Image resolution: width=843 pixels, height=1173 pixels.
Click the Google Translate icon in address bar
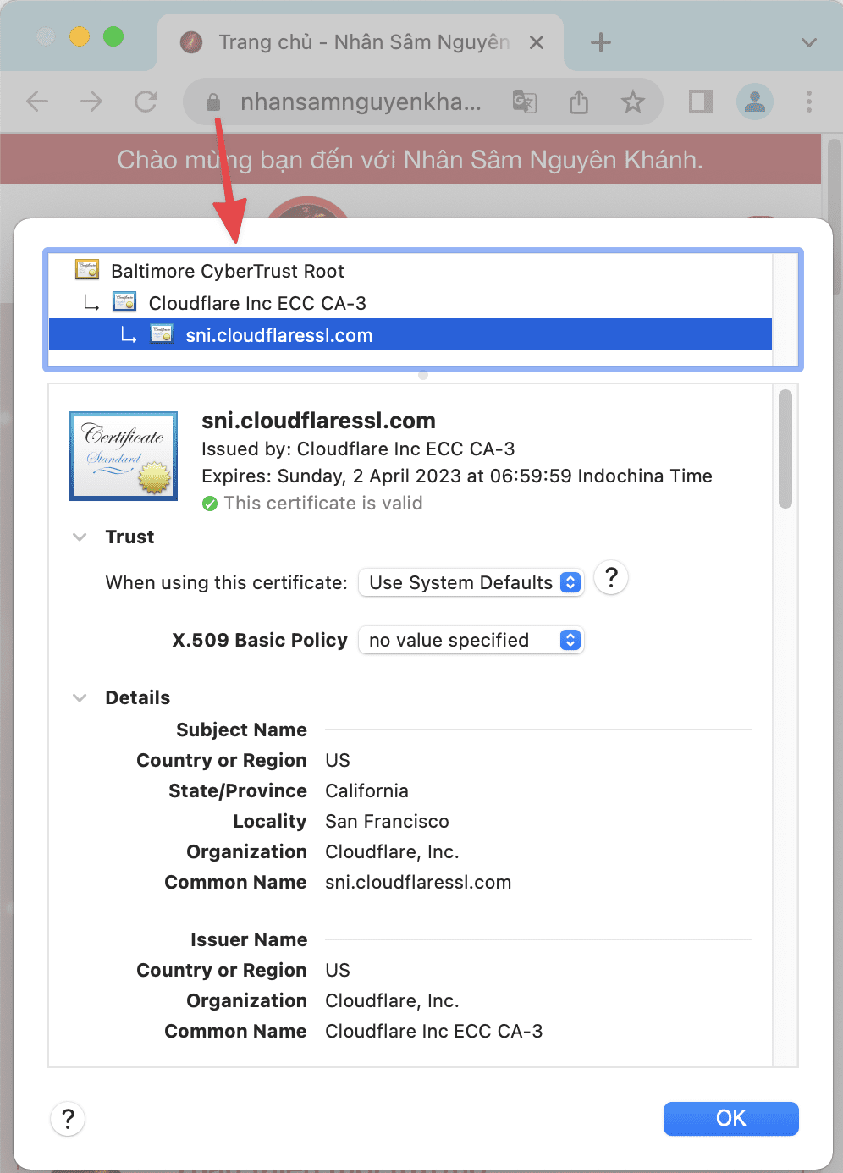(524, 102)
